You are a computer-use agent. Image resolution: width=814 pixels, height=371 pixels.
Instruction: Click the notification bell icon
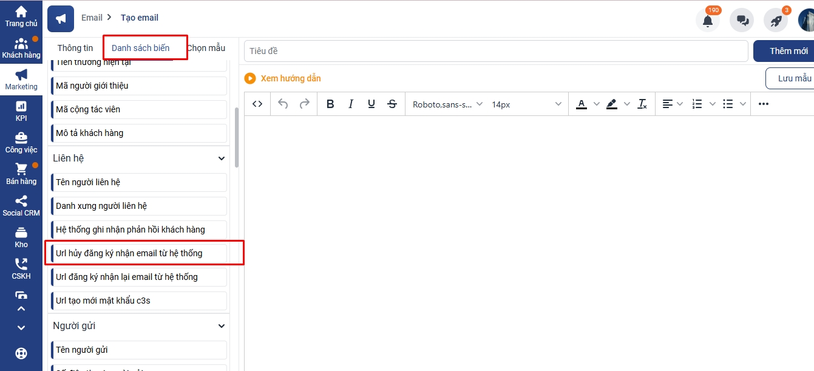tap(707, 20)
